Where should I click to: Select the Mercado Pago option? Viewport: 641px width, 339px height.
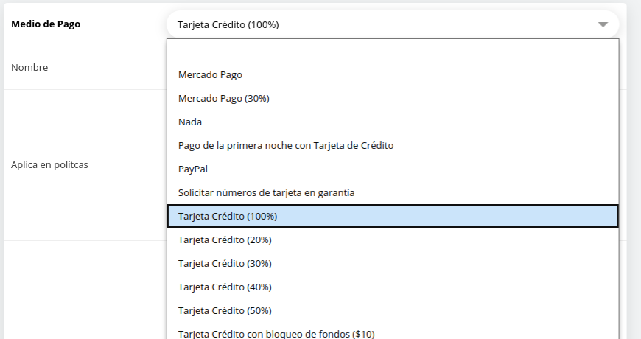[210, 74]
